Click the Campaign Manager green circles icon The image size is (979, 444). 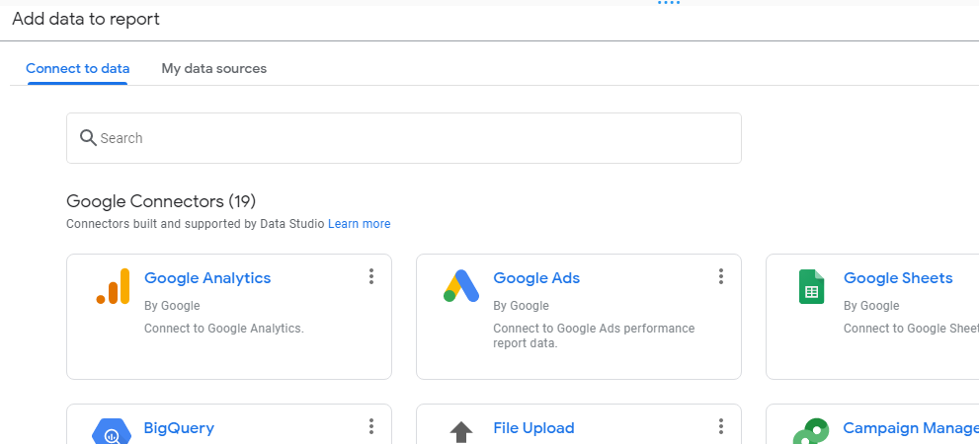pos(811,431)
